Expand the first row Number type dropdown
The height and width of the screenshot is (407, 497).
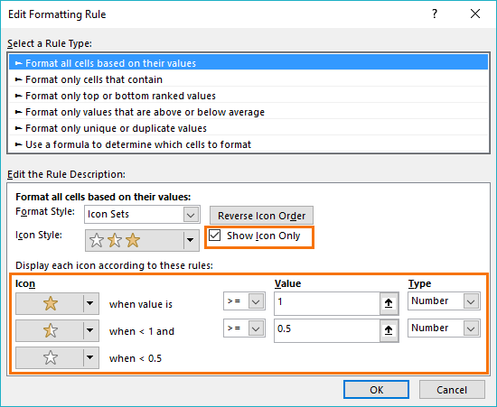click(x=444, y=301)
